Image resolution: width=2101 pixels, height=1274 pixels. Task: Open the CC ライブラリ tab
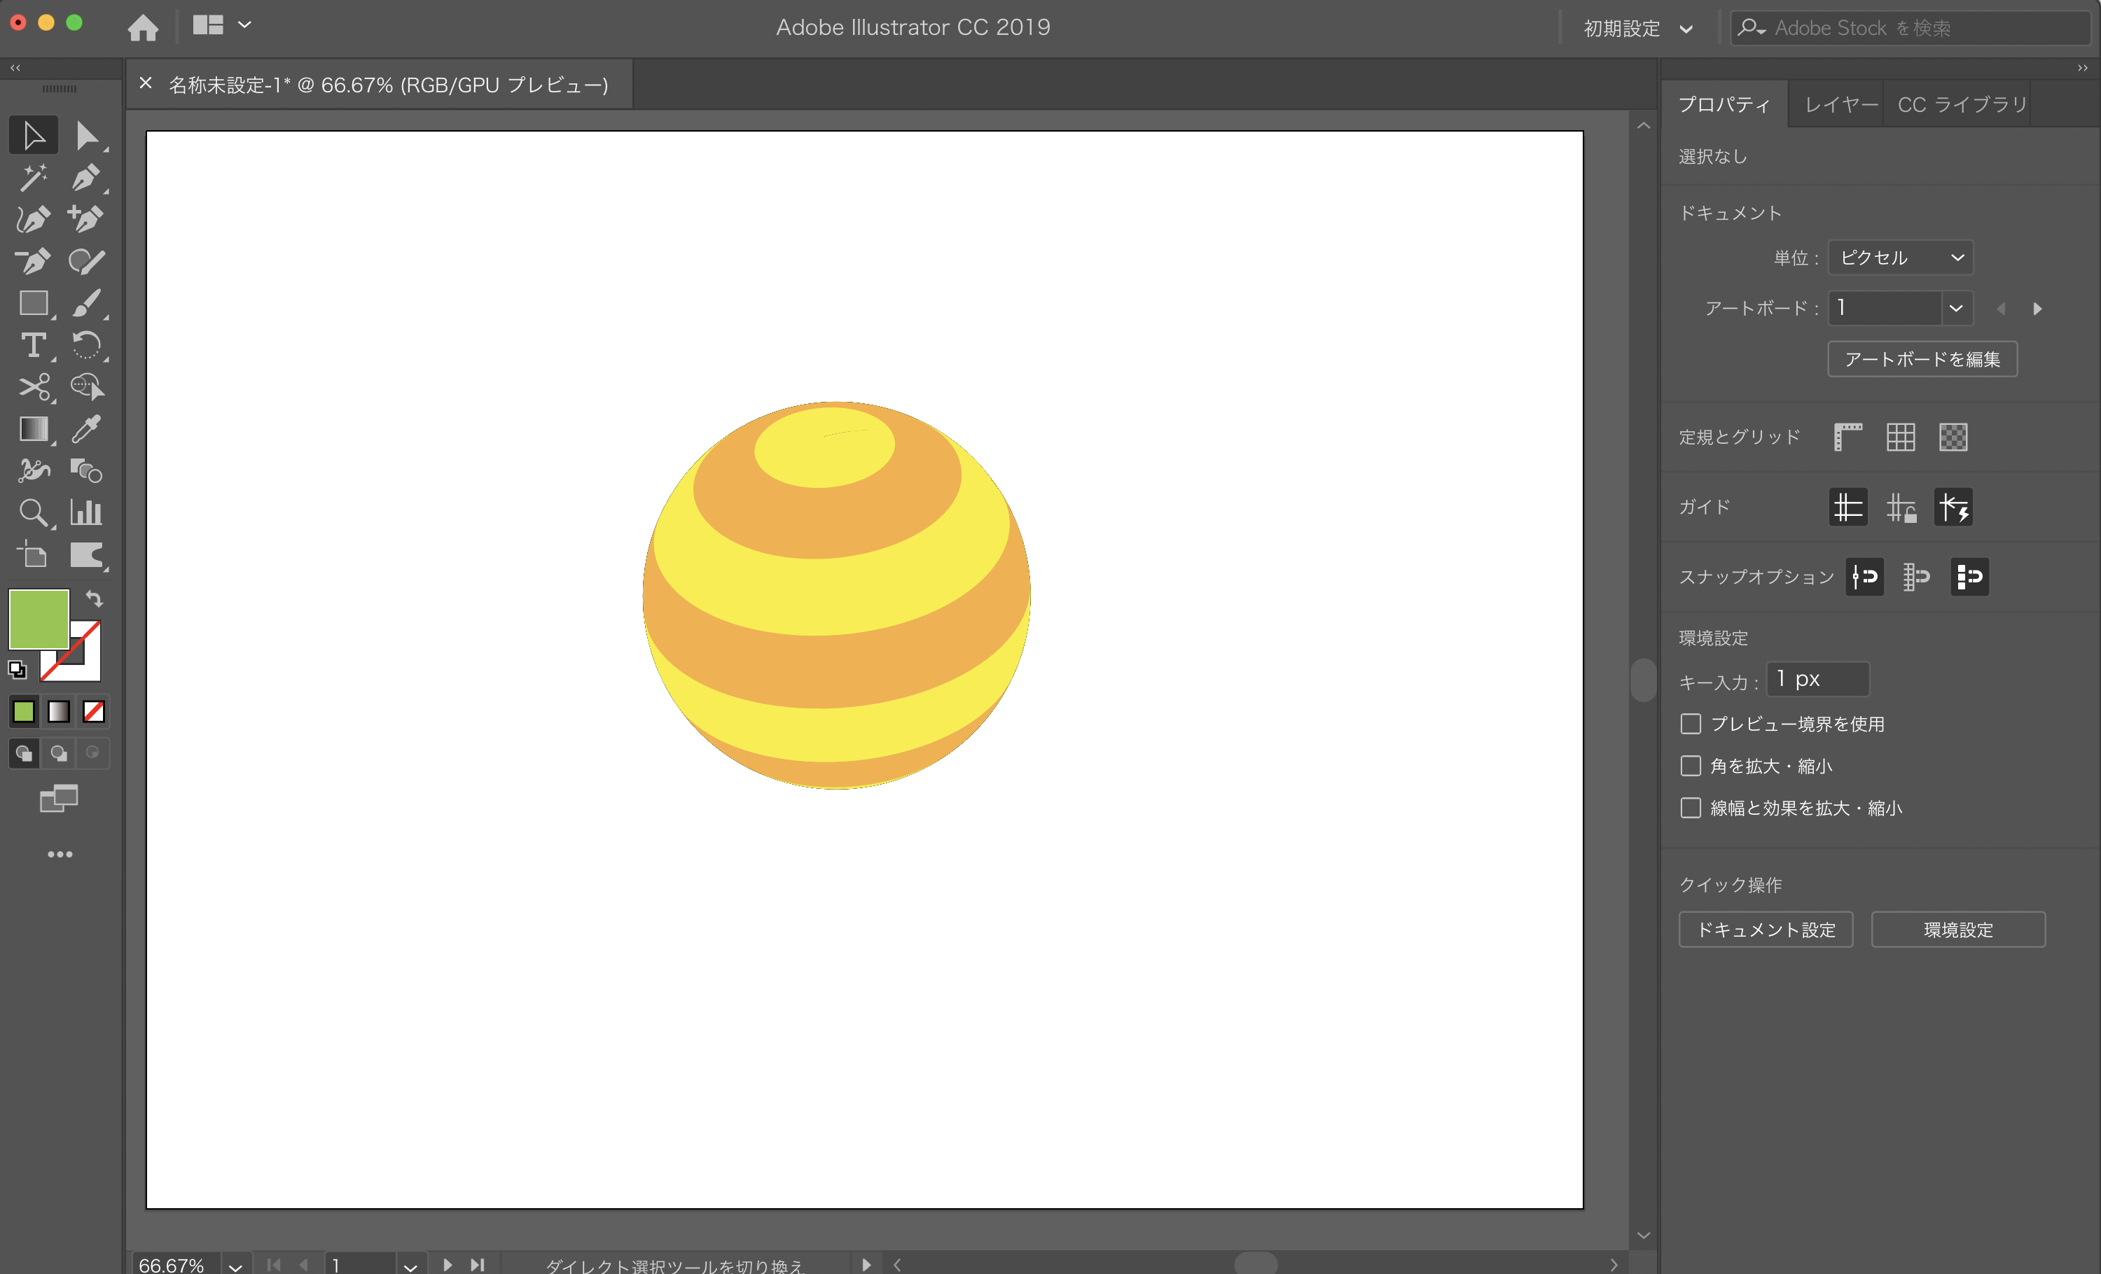click(1966, 102)
